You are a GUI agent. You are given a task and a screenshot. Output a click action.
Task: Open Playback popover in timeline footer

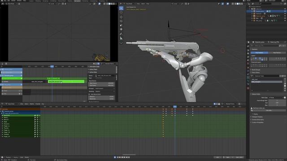tap(9, 157)
